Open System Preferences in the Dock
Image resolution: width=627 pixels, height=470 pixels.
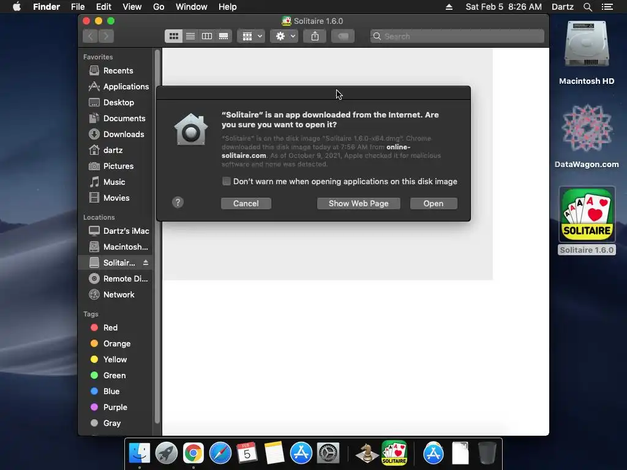(x=328, y=453)
